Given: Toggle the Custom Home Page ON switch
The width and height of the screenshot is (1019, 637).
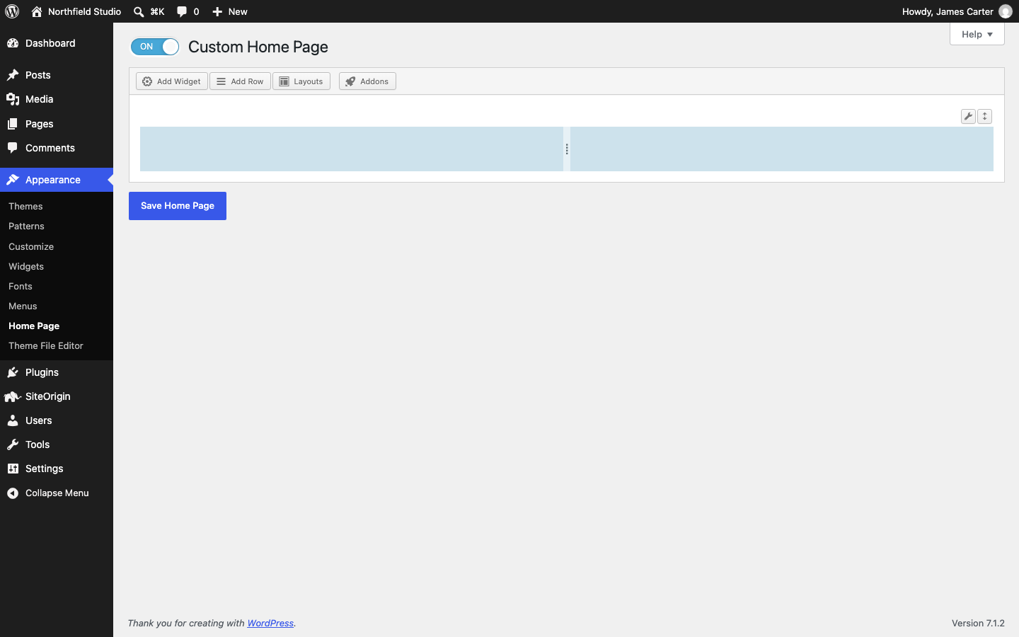Looking at the screenshot, I should tap(155, 47).
